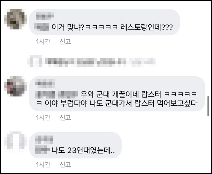Click the 1시간 timestamp under the 23연대 comment

[x=43, y=165]
